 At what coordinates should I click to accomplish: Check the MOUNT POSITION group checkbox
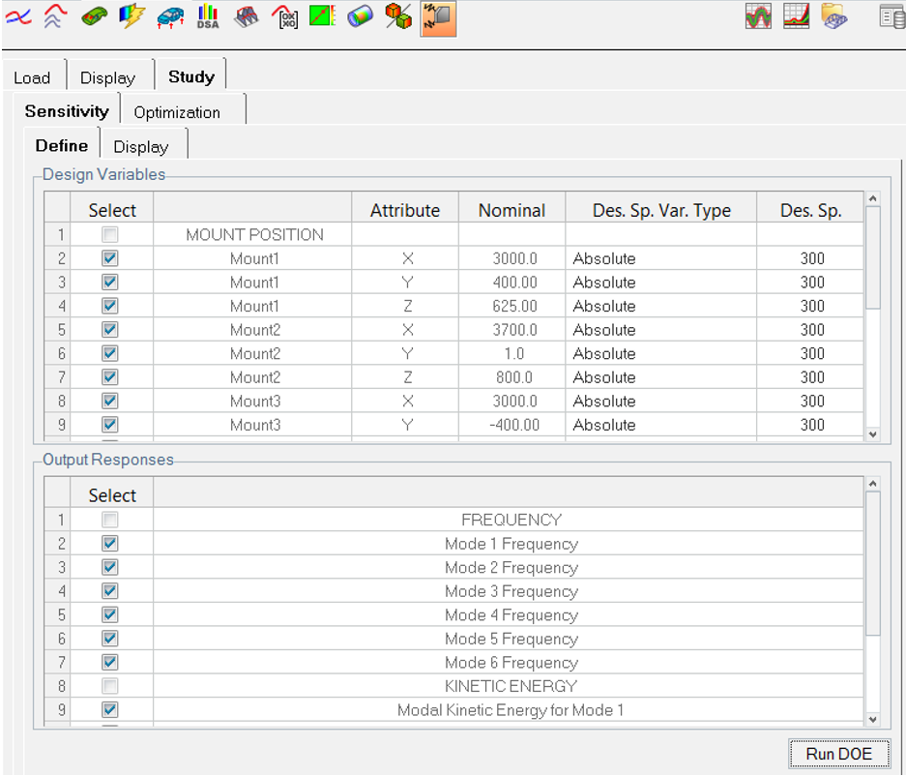point(110,235)
